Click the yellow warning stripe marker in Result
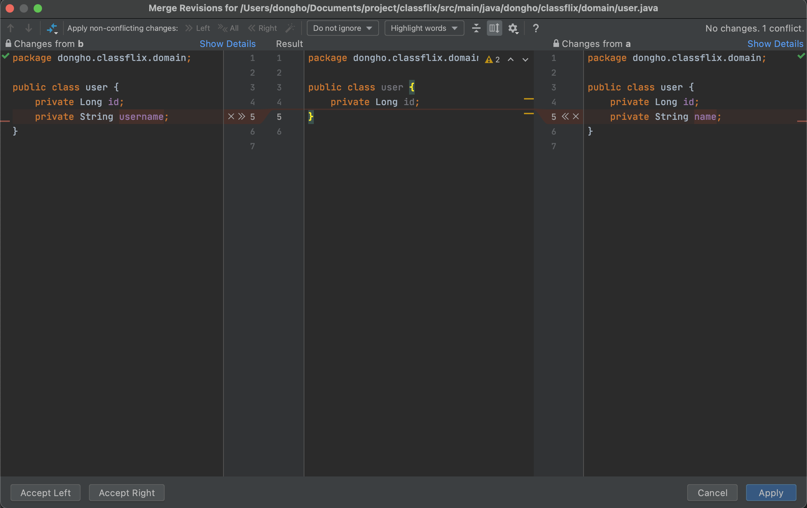This screenshot has width=807, height=508. (x=529, y=99)
